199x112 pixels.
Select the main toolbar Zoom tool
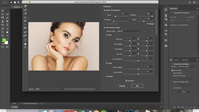click(2, 36)
